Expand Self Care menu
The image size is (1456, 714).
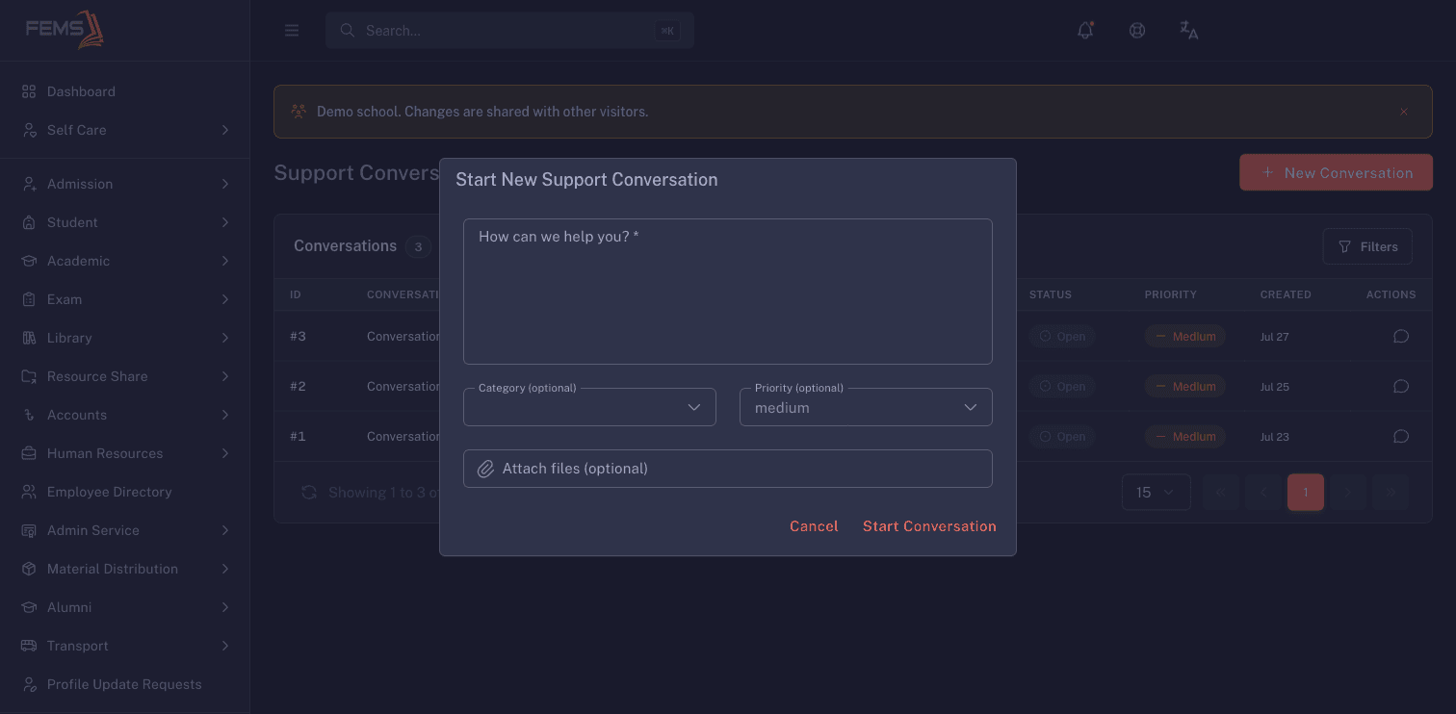coord(125,130)
